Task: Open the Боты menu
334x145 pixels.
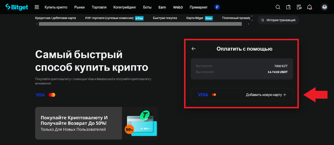Action: tap(147, 7)
